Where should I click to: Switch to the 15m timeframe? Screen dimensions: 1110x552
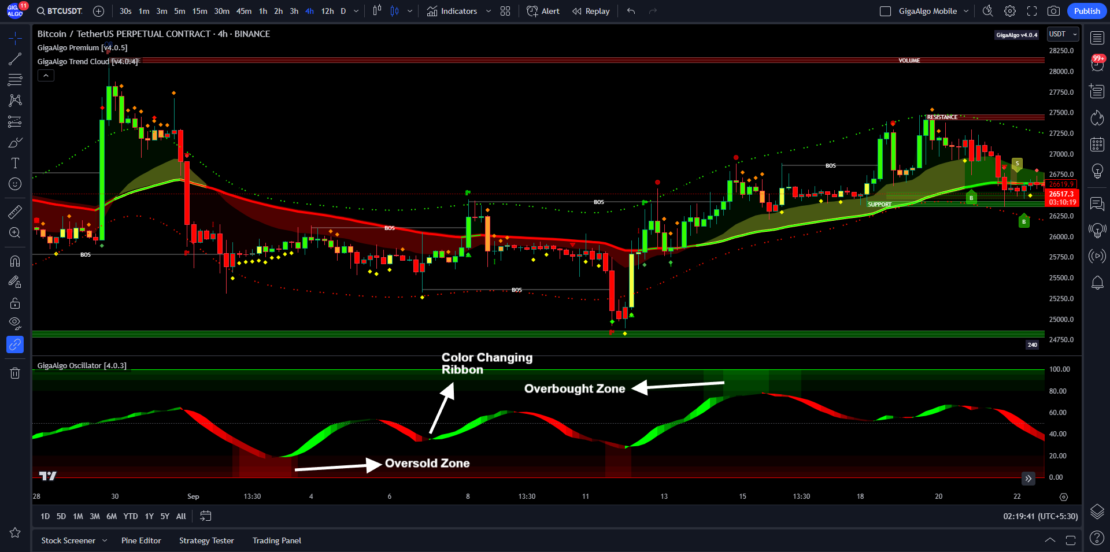[199, 11]
